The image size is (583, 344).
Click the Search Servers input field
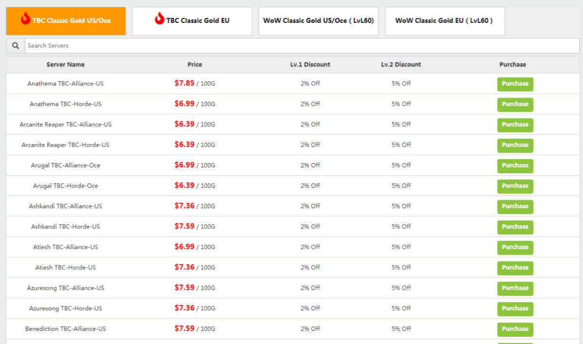click(x=194, y=45)
